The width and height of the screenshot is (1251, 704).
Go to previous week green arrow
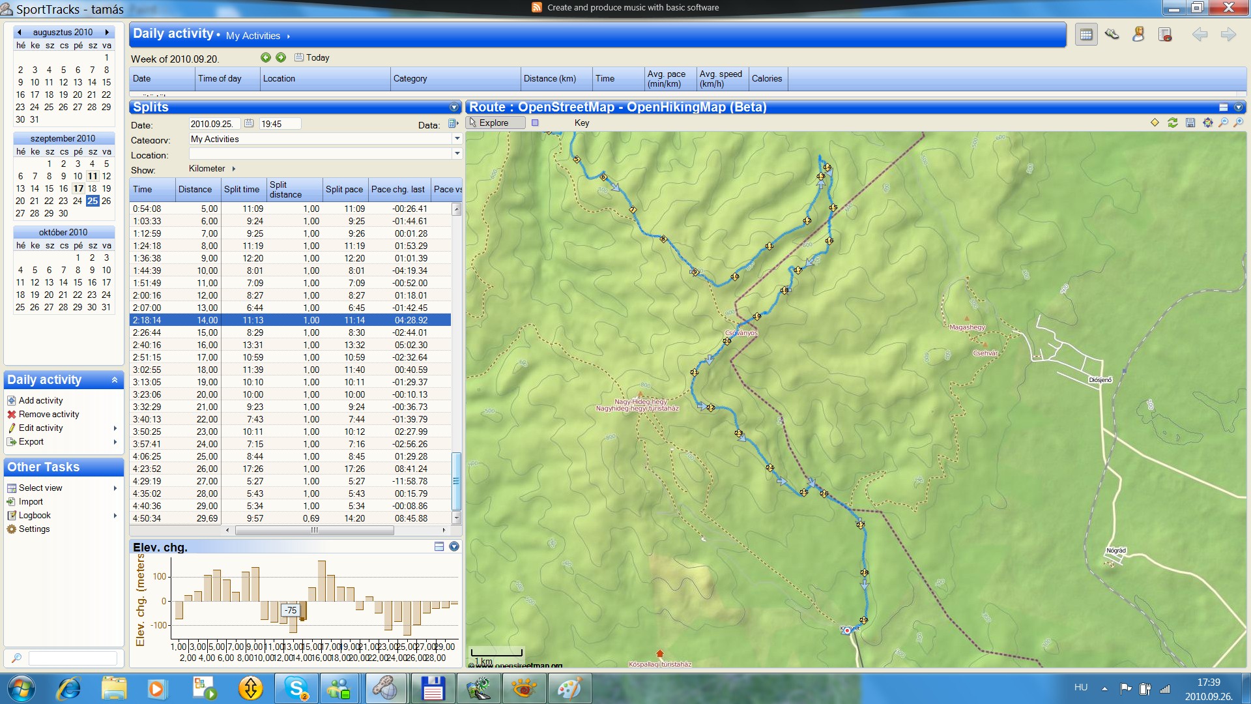(x=266, y=57)
